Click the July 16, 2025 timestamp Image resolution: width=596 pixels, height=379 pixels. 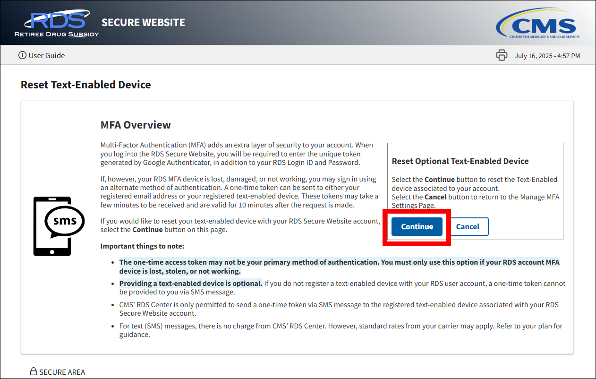(x=547, y=56)
